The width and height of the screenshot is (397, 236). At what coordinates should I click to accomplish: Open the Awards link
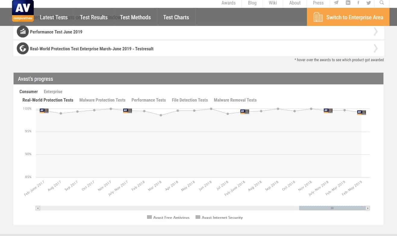point(228,3)
